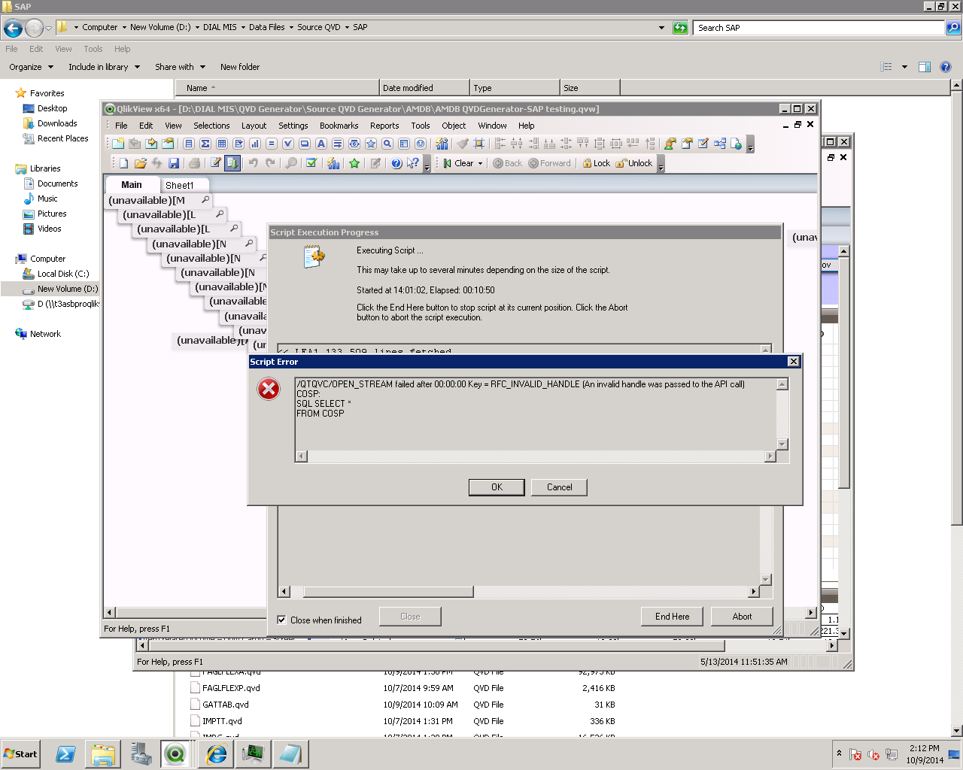Open the Edit Script icon in QlikView toolbar
This screenshot has height=770, width=963.
pyautogui.click(x=215, y=163)
